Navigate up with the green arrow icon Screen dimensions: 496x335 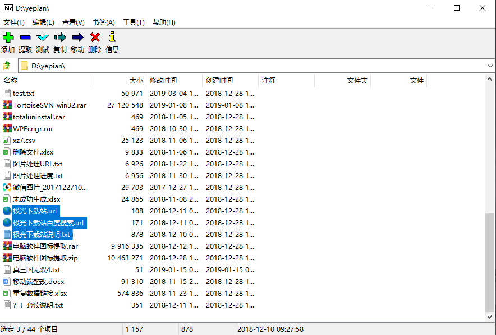pyautogui.click(x=7, y=66)
